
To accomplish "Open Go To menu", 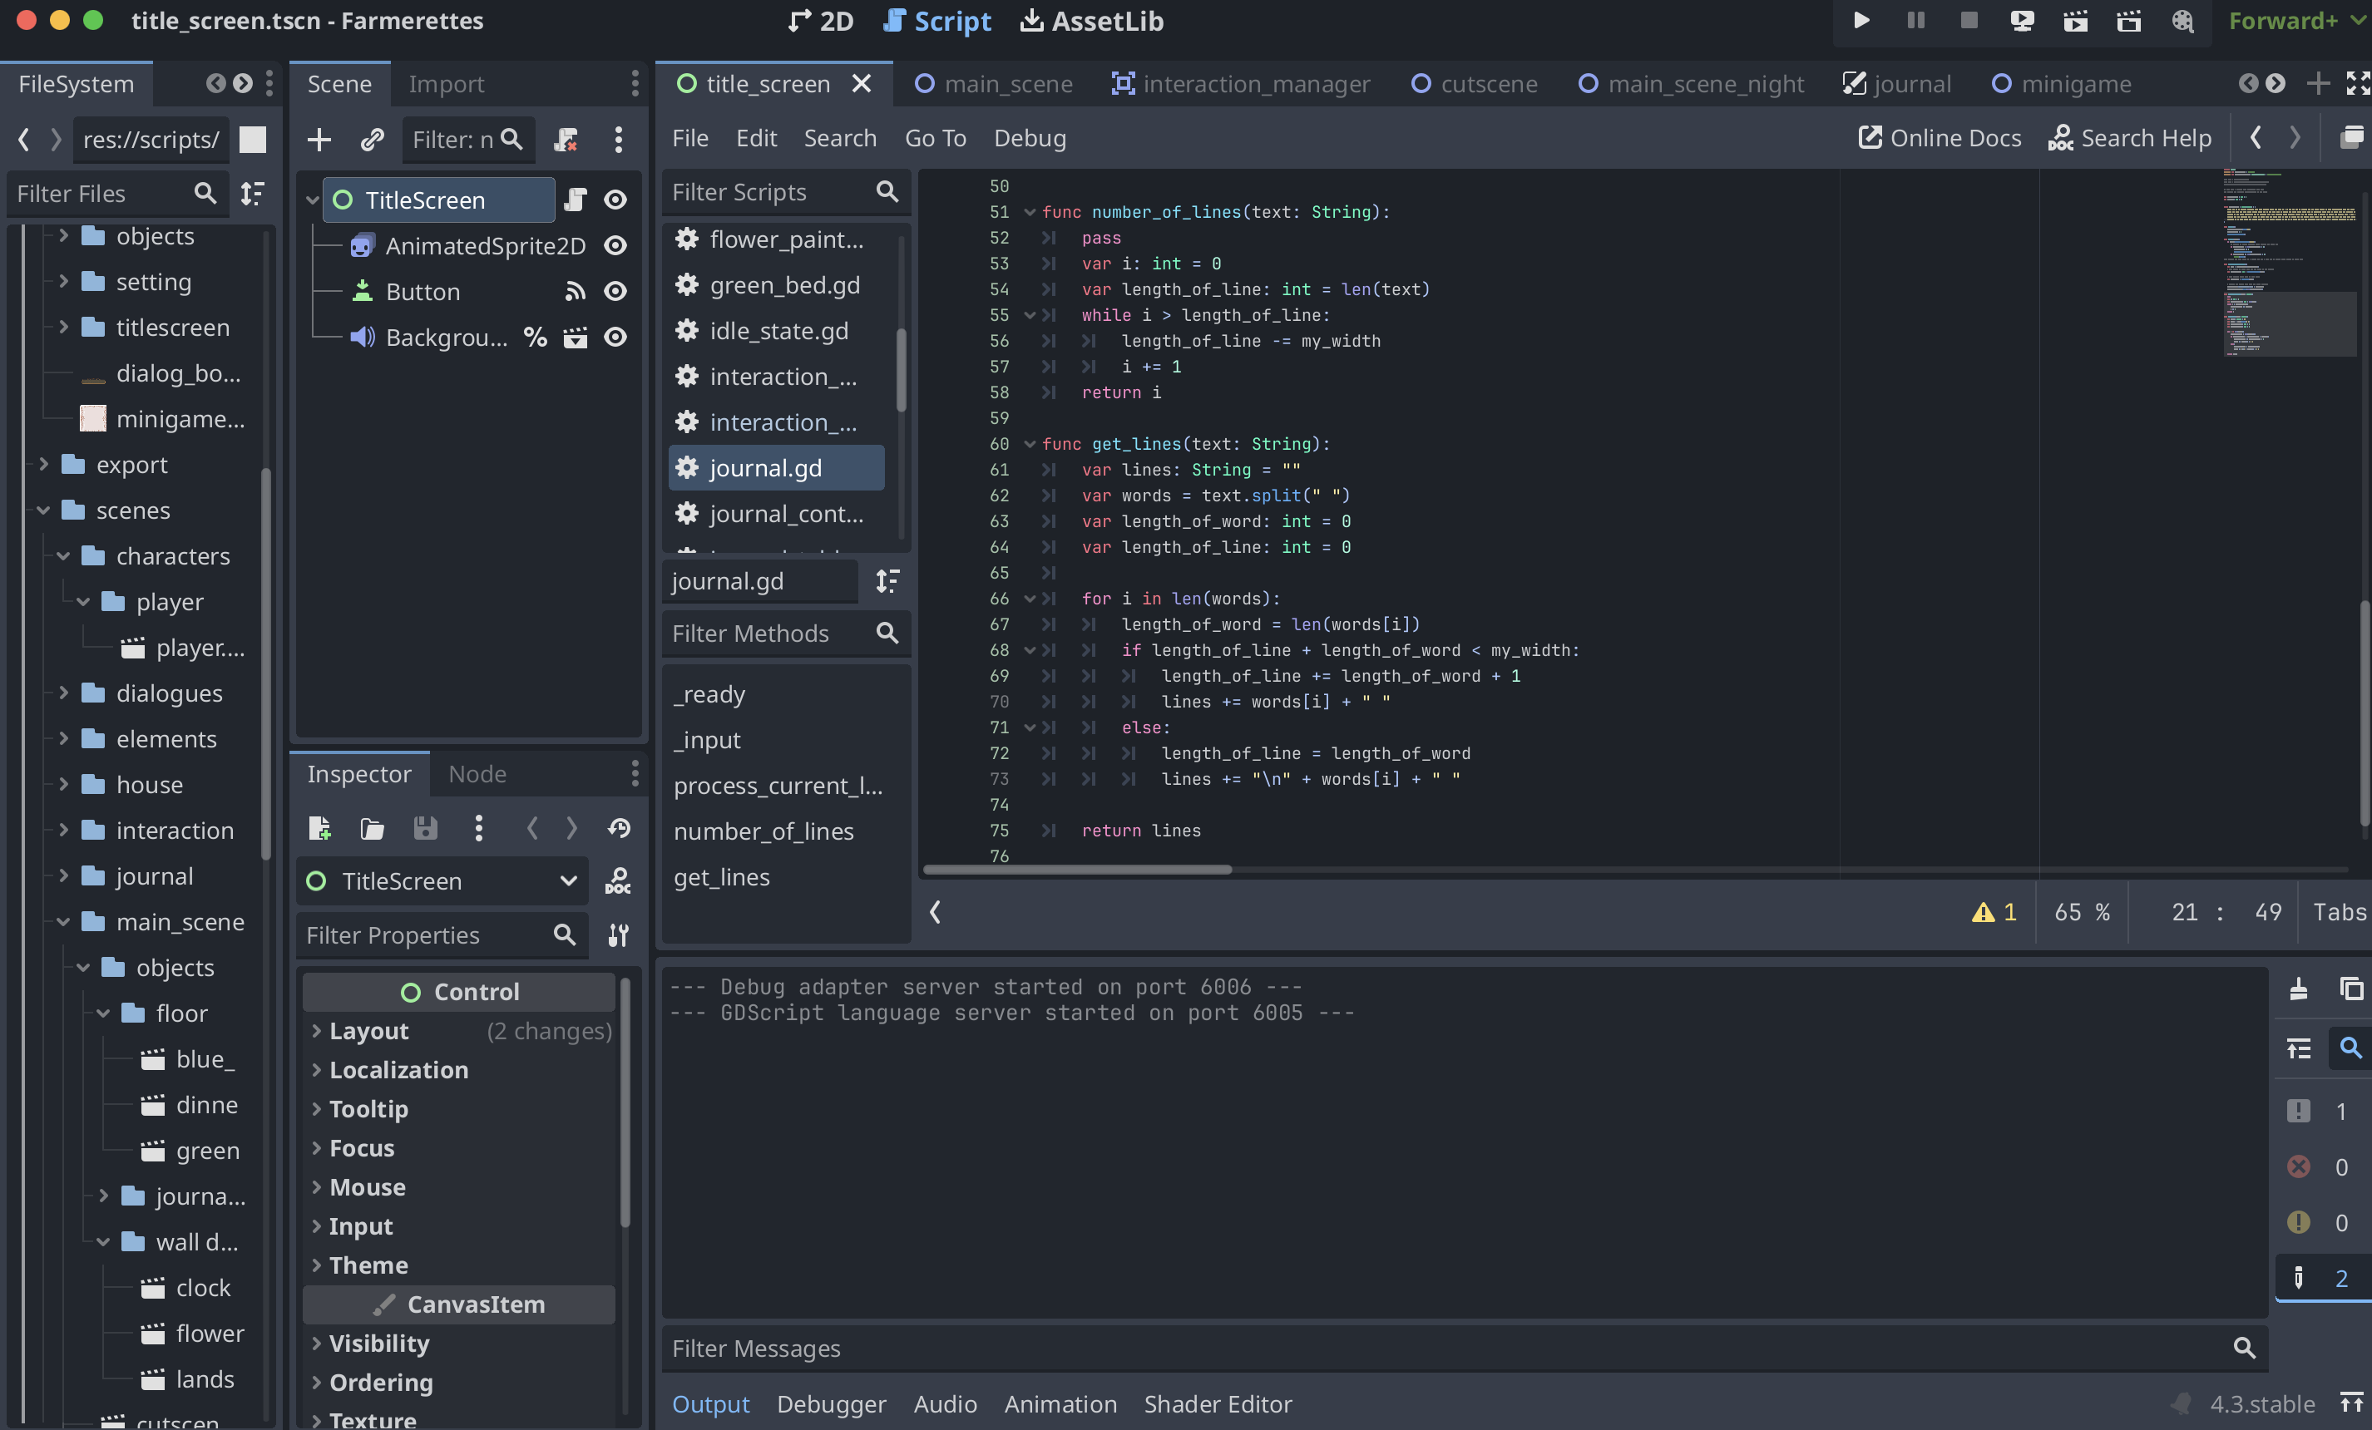I will pyautogui.click(x=935, y=139).
